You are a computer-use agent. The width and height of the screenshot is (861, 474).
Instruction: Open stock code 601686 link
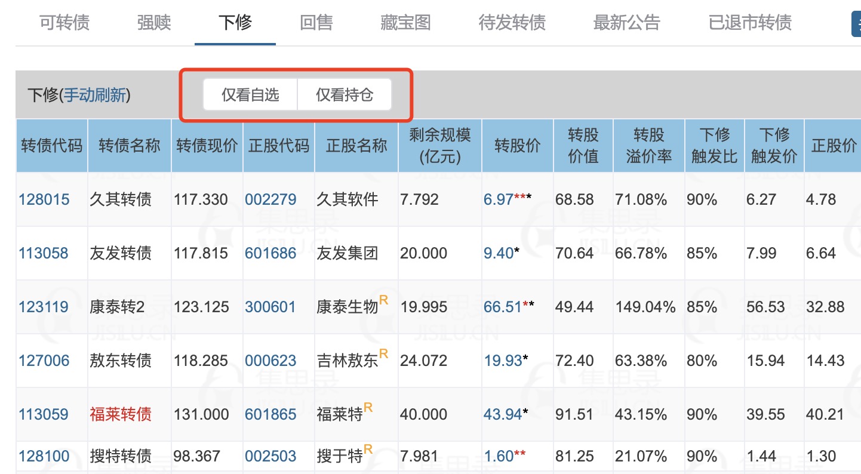tap(270, 253)
